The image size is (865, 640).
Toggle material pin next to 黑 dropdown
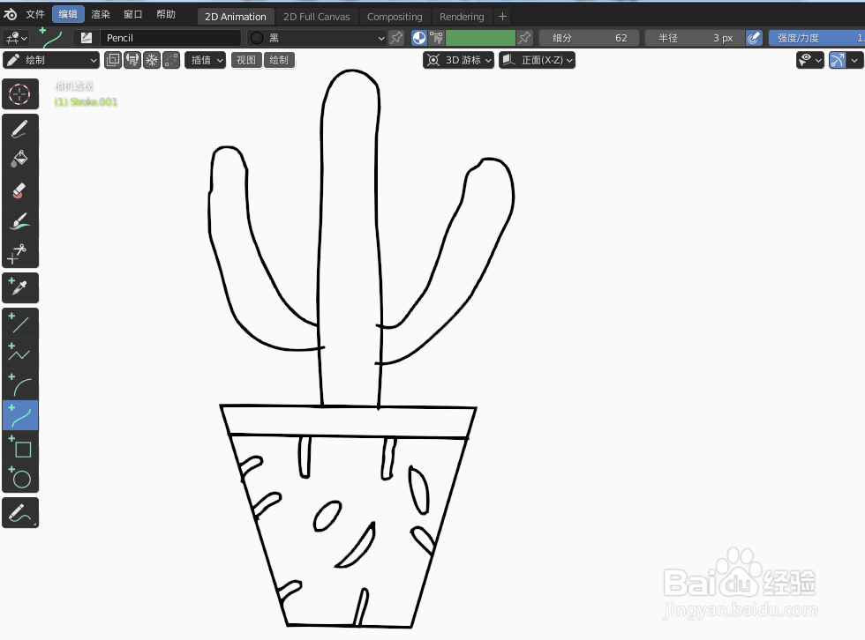point(396,38)
